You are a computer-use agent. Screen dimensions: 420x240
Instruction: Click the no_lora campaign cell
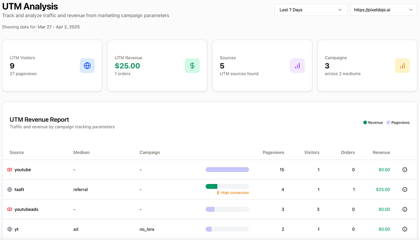click(x=147, y=229)
